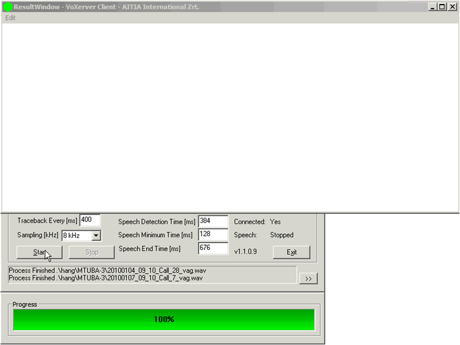Maximize the ResultWindow

click(442, 7)
